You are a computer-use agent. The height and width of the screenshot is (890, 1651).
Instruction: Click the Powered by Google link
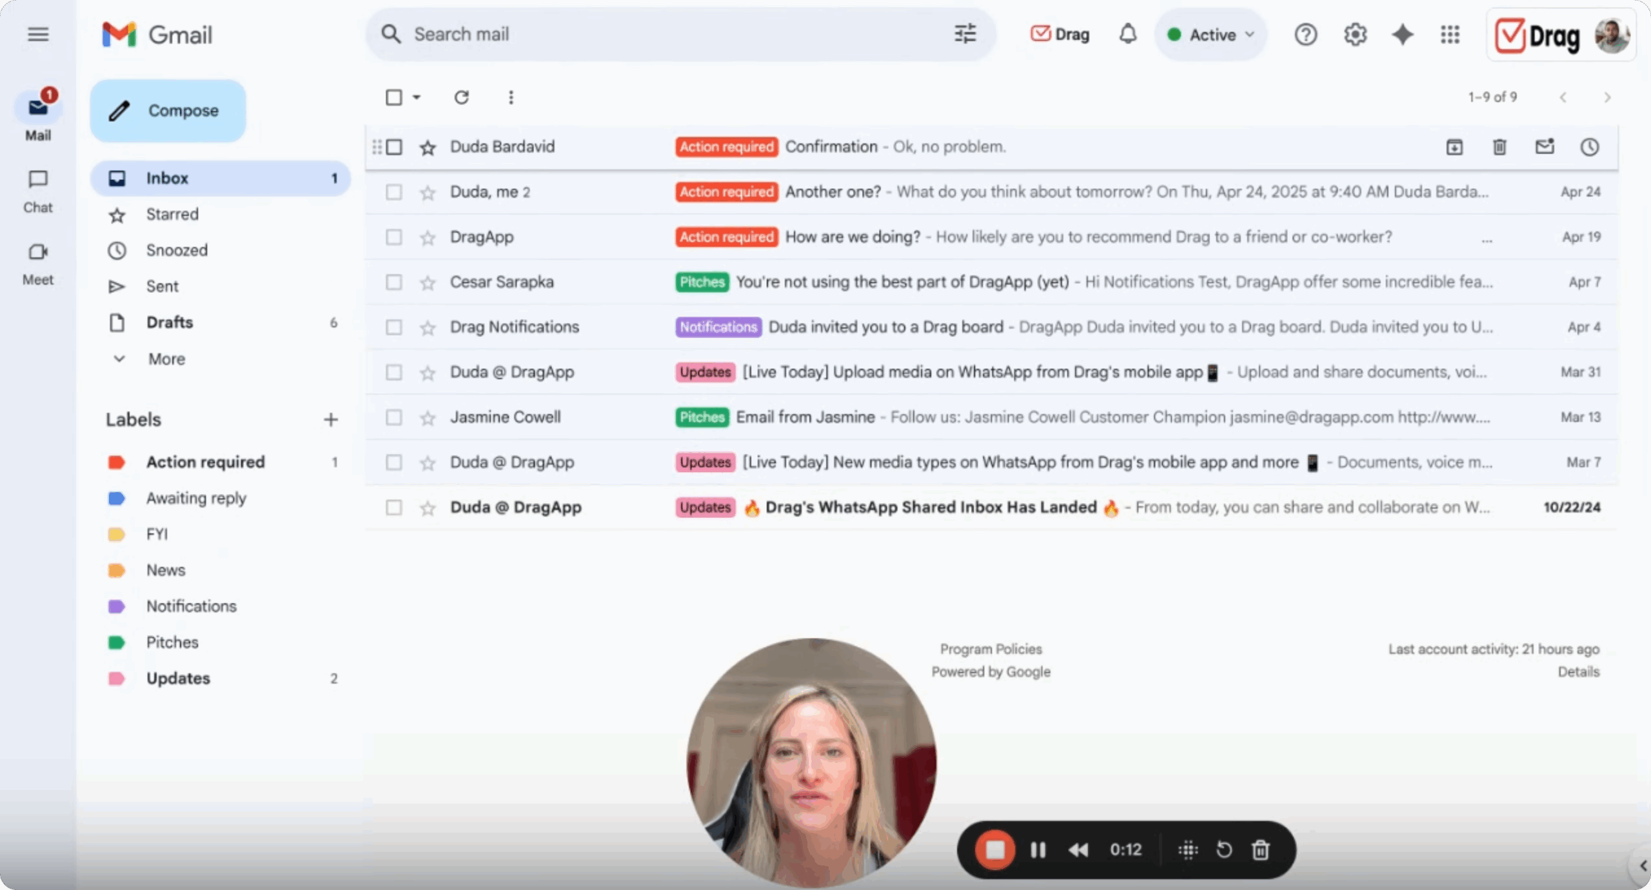[991, 671]
